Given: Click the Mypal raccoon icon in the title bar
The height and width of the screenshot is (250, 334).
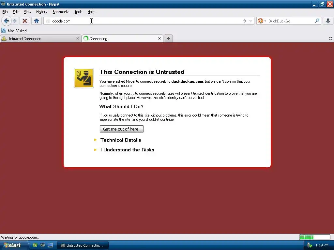Looking at the screenshot, I should (3, 4).
